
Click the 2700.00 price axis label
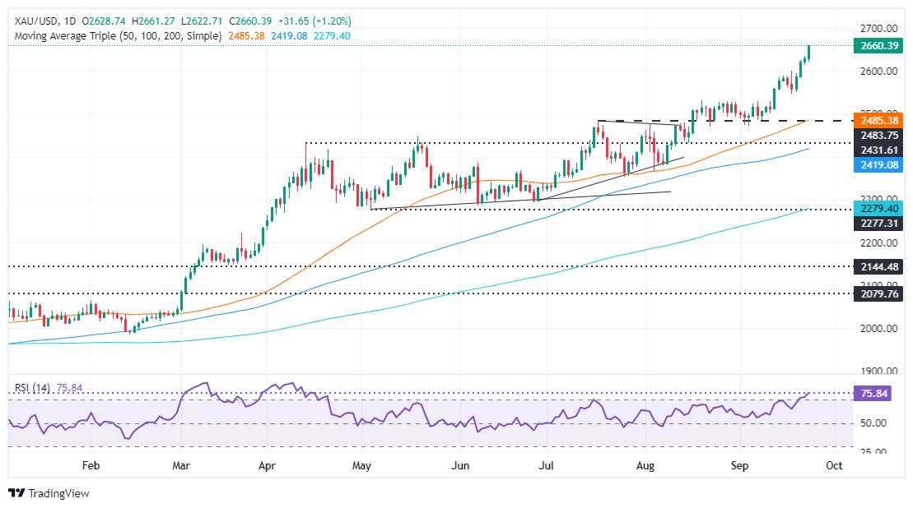[878, 28]
